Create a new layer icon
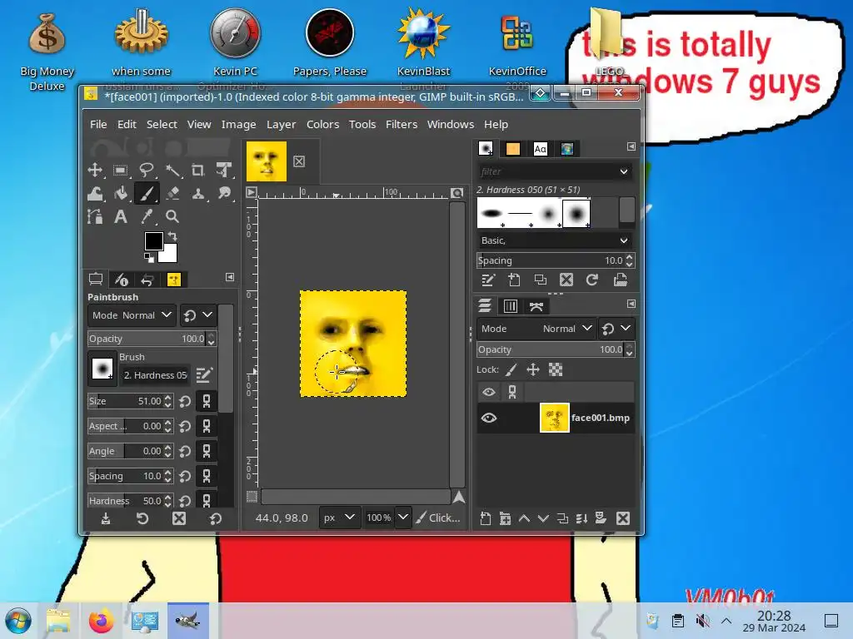The width and height of the screenshot is (853, 639). [486, 518]
